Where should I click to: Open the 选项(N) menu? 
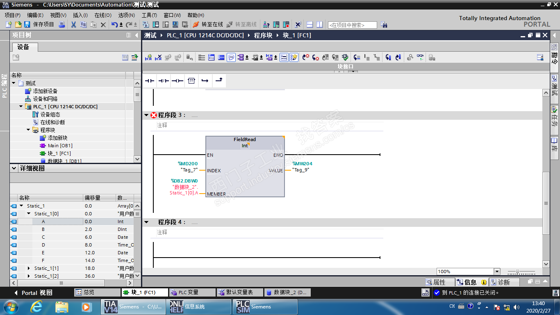pos(126,15)
